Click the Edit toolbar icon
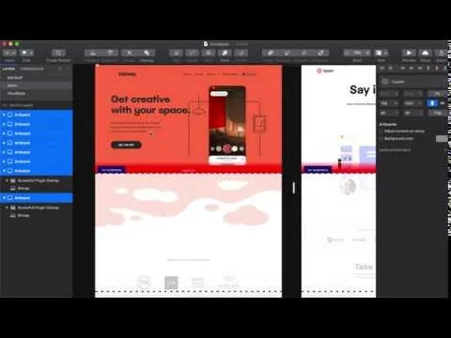The image size is (451, 338). pos(176,53)
